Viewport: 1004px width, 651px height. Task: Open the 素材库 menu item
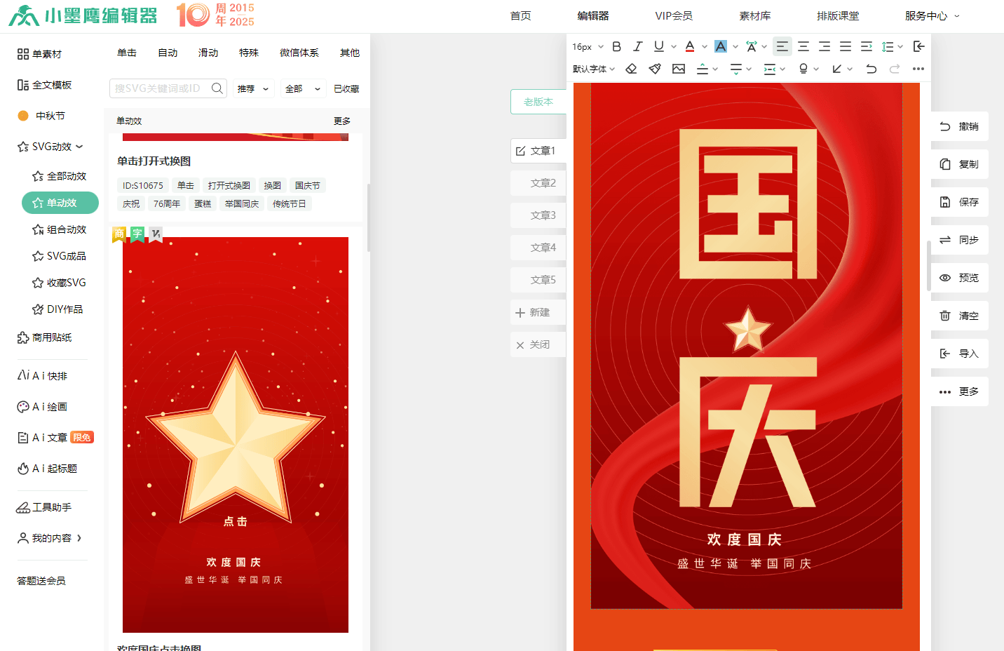[754, 15]
